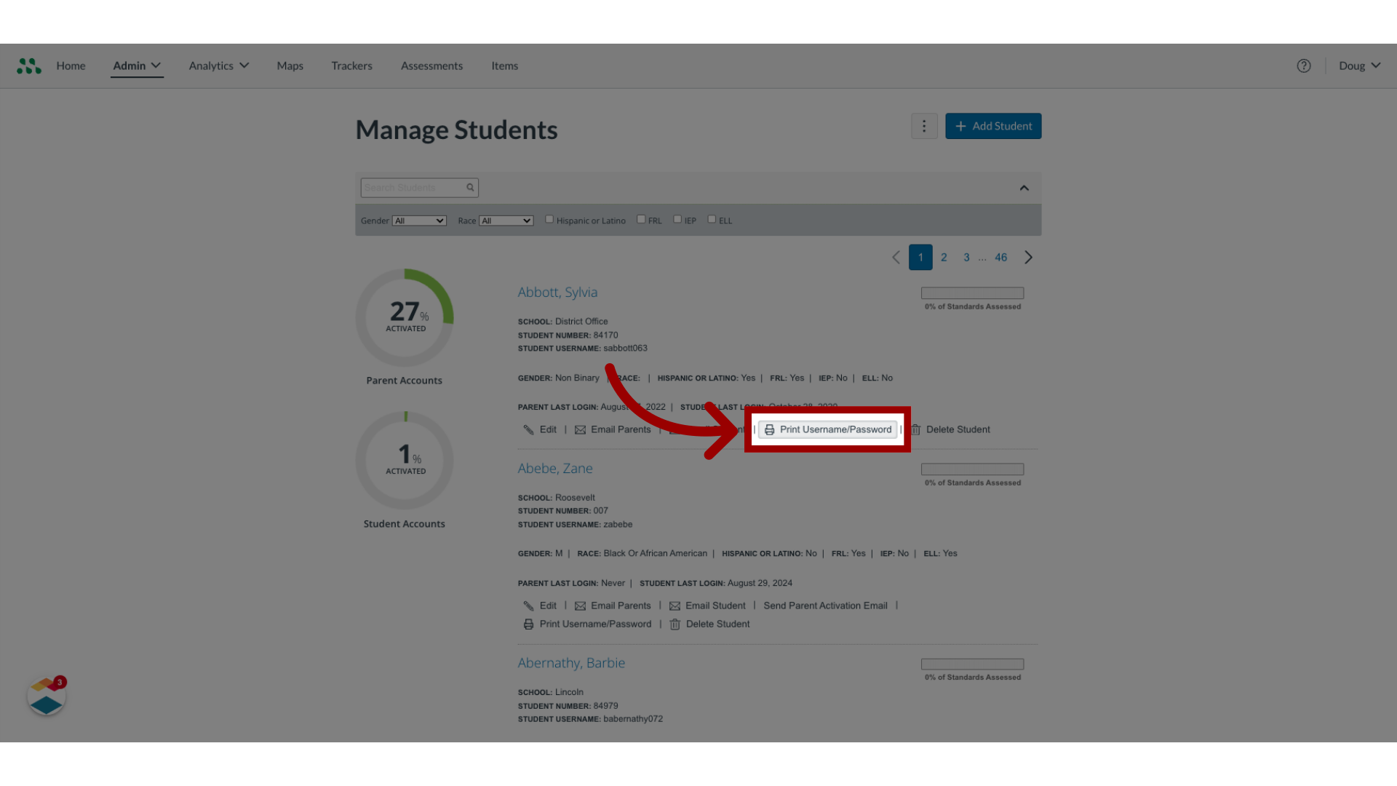
Task: Click the trash icon for Abbott's Delete Student
Action: coord(916,430)
